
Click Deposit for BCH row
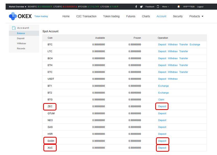pyautogui.click(x=162, y=58)
